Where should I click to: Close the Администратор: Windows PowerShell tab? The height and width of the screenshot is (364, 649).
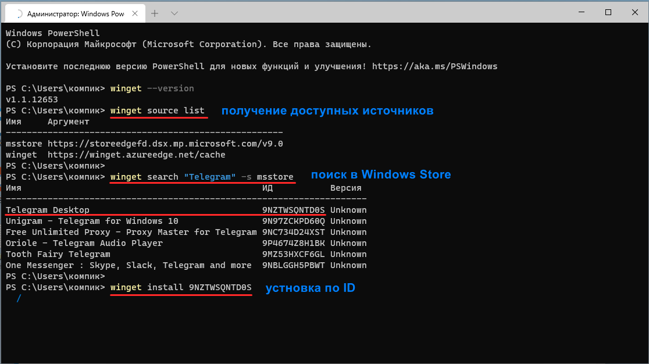[135, 13]
